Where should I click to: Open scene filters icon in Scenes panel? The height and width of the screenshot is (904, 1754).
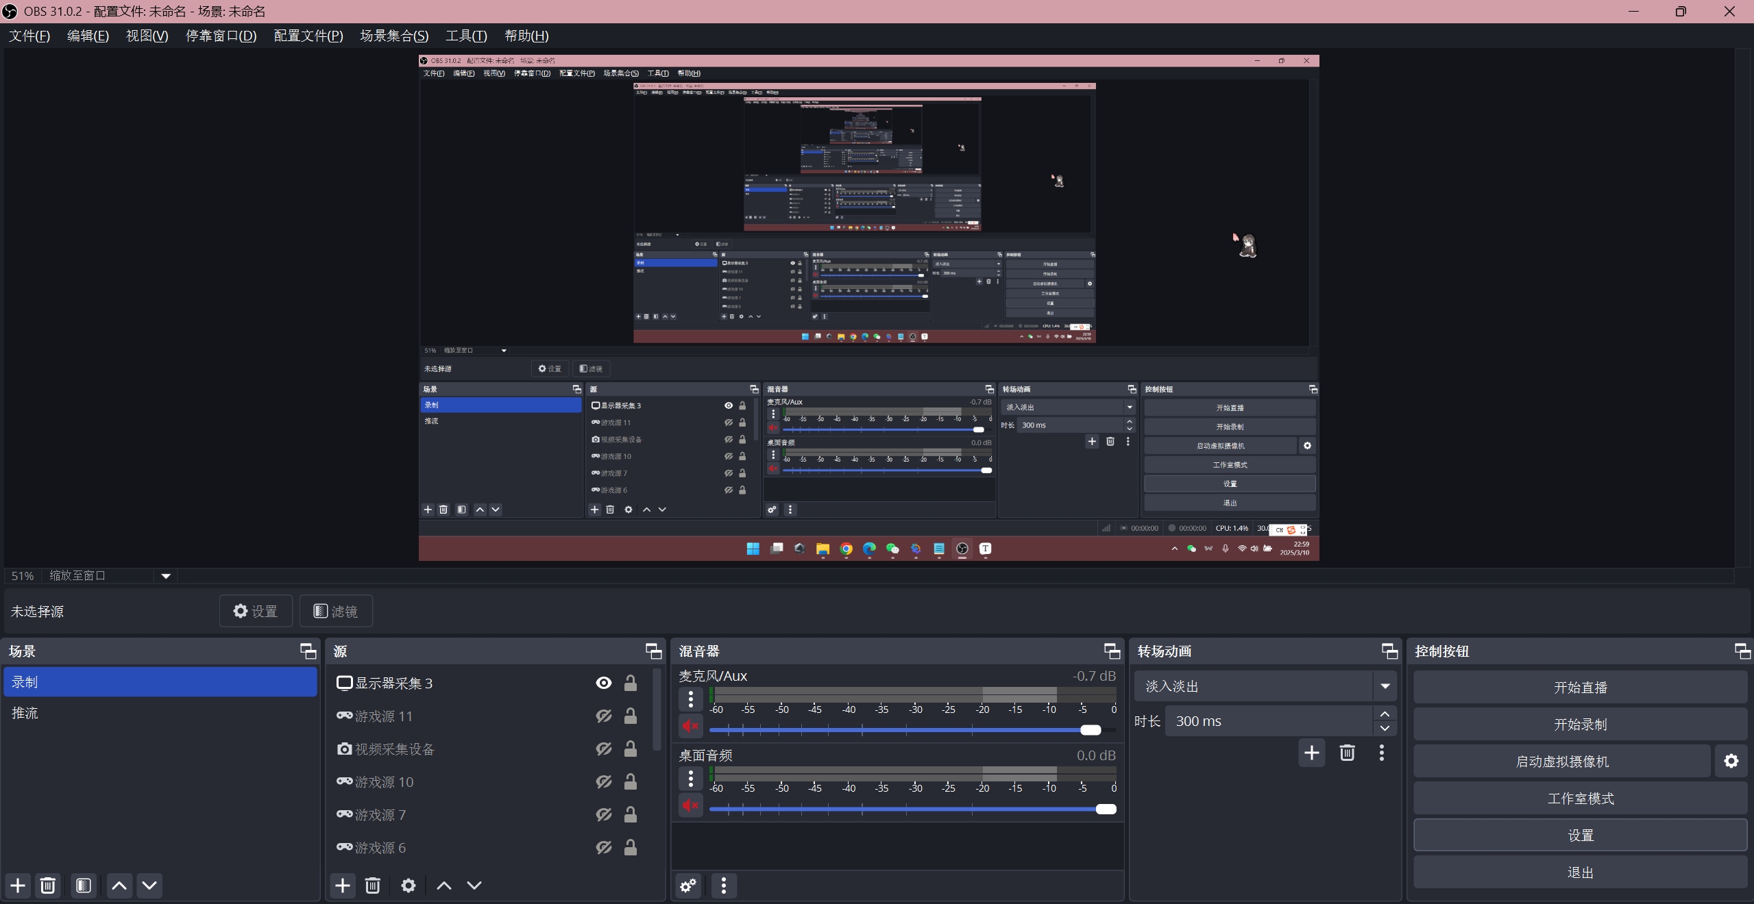coord(84,886)
